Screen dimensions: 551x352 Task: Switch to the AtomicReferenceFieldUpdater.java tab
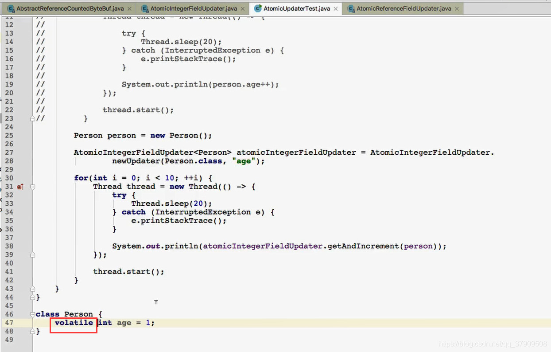tap(403, 8)
